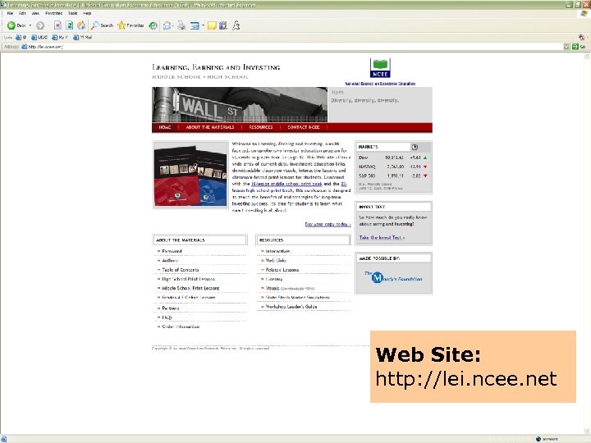The image size is (591, 443).
Task: Click the Take the Invest Test link
Action: [x=382, y=238]
